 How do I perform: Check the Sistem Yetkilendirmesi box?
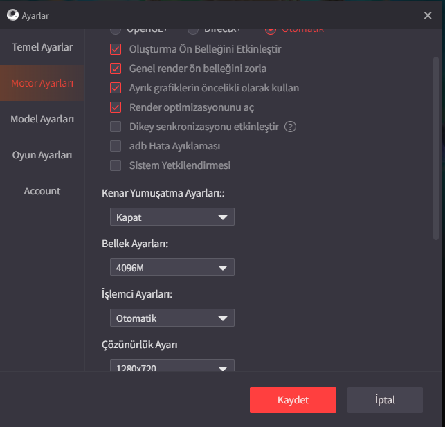click(116, 165)
